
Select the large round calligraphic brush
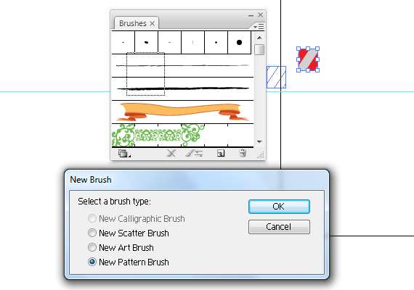[239, 43]
